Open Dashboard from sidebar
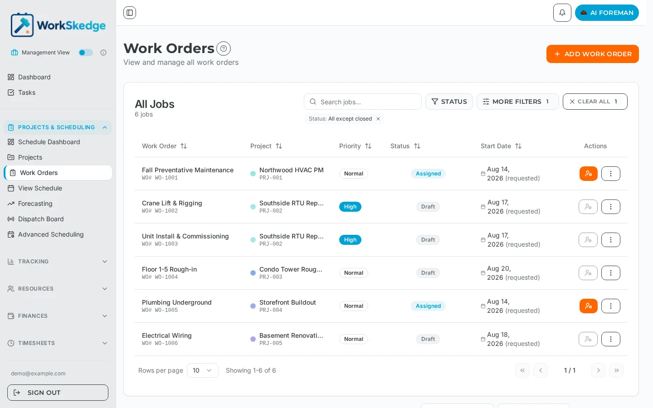Image resolution: width=653 pixels, height=408 pixels. [58, 77]
